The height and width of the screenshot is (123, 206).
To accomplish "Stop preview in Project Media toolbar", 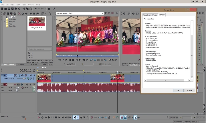I will tap(34, 13).
